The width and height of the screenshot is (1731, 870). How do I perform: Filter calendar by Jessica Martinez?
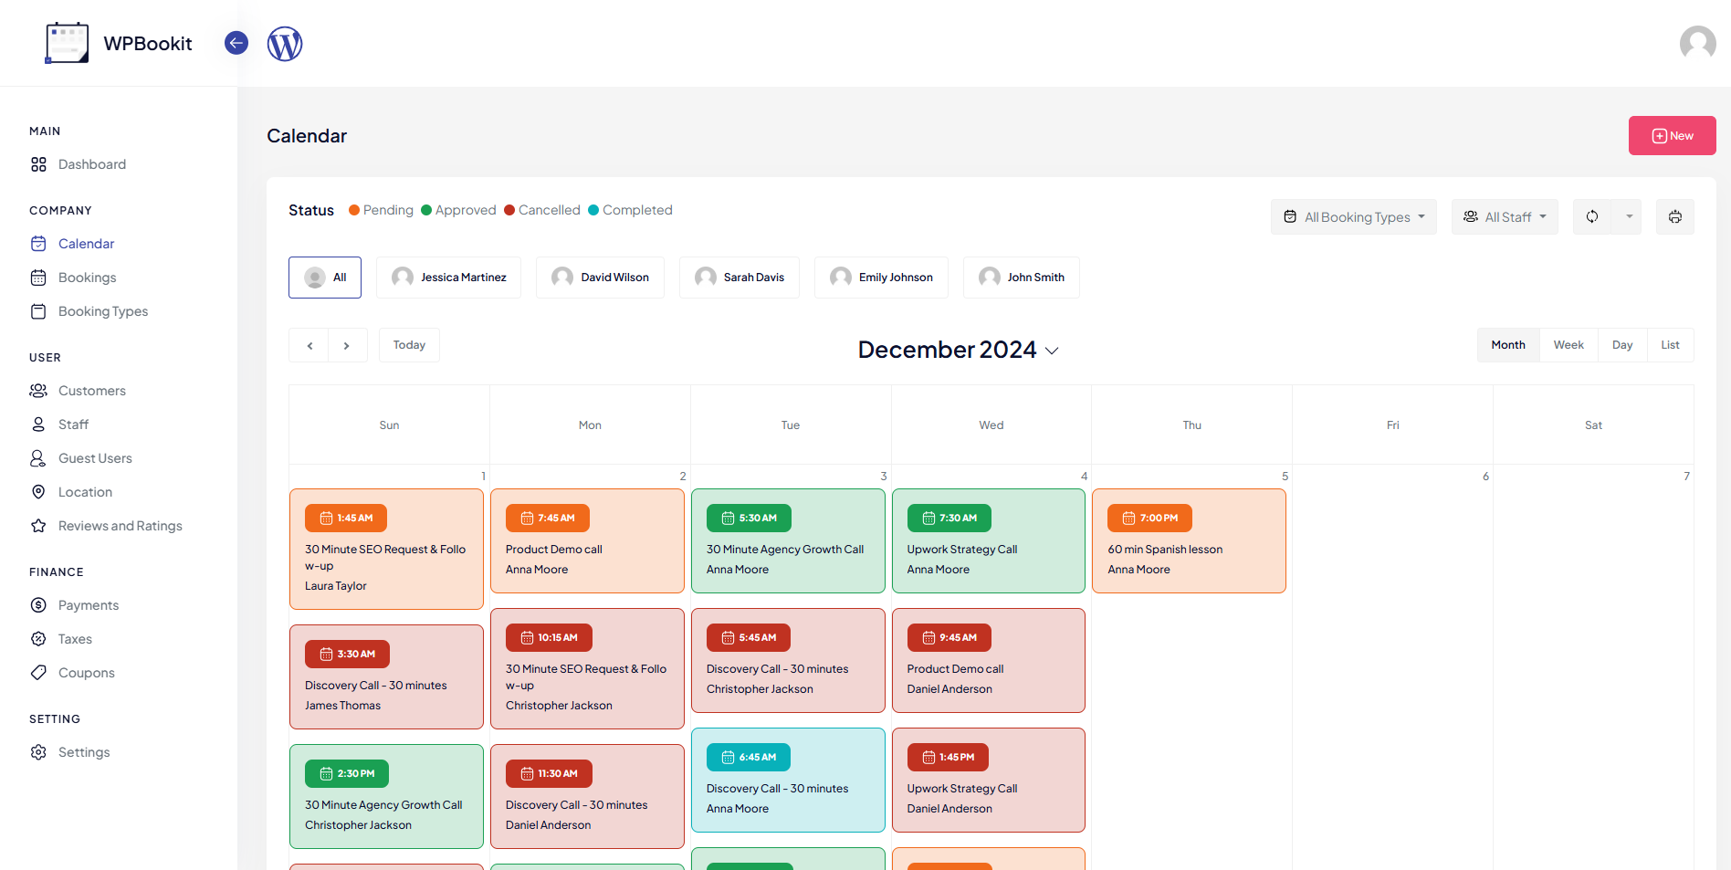coord(448,278)
